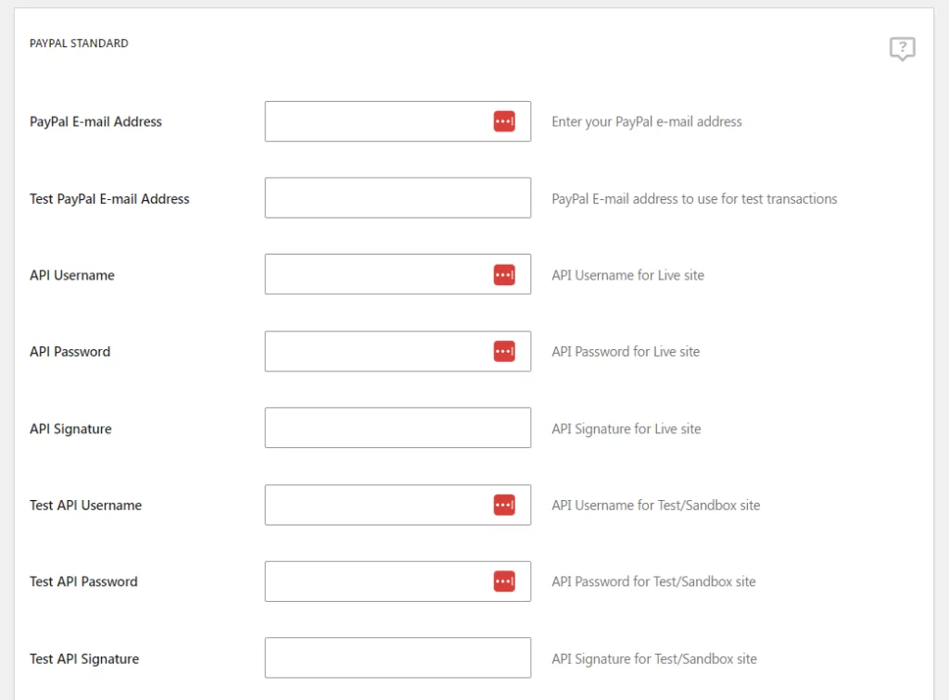This screenshot has width=949, height=700.
Task: Focus the Test API Username input field
Action: [x=398, y=505]
